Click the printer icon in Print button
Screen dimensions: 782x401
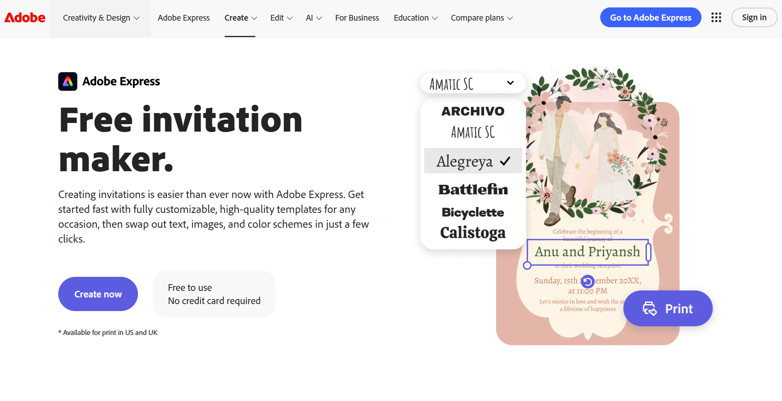[x=649, y=309]
